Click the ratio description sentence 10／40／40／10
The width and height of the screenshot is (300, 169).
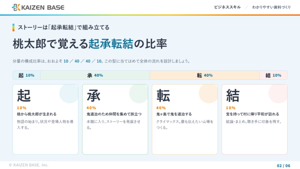(101, 61)
